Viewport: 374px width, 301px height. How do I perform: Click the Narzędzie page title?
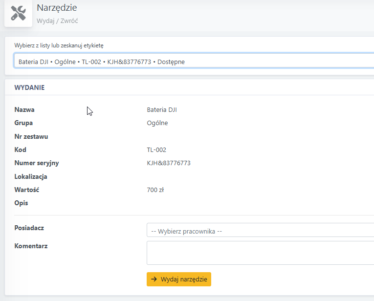57,8
